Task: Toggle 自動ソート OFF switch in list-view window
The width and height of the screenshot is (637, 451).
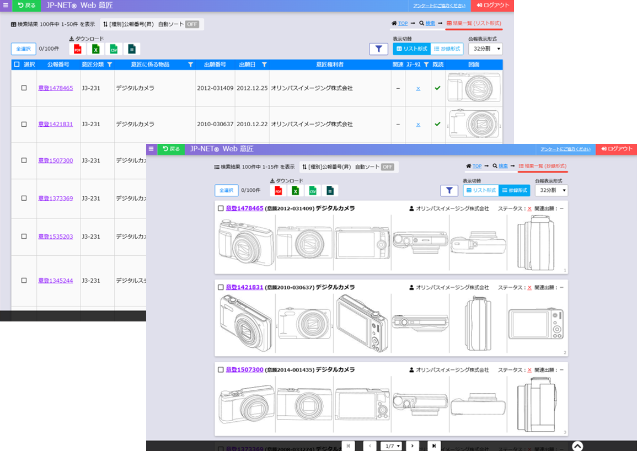Action: [192, 24]
